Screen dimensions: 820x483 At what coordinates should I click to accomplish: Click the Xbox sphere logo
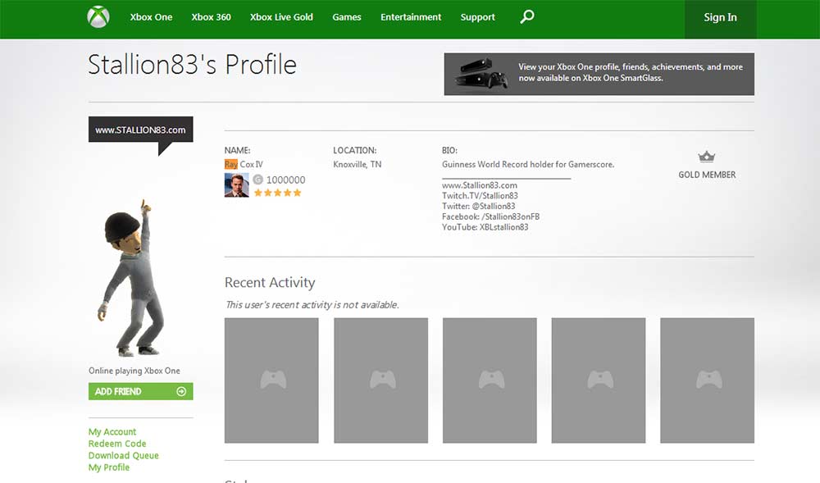pos(98,16)
